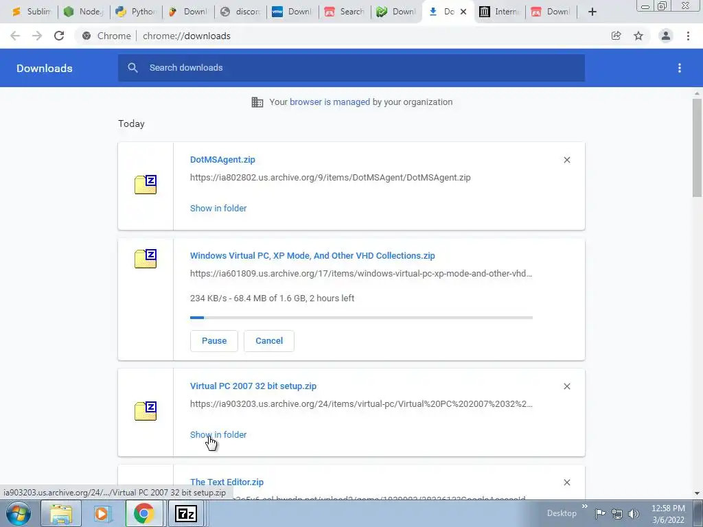Viewport: 703px width, 527px height.
Task: Pause the Windows Virtual PC download
Action: [214, 341]
